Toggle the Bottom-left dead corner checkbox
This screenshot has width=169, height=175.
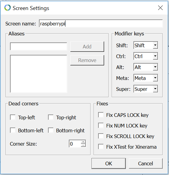tap(13, 130)
